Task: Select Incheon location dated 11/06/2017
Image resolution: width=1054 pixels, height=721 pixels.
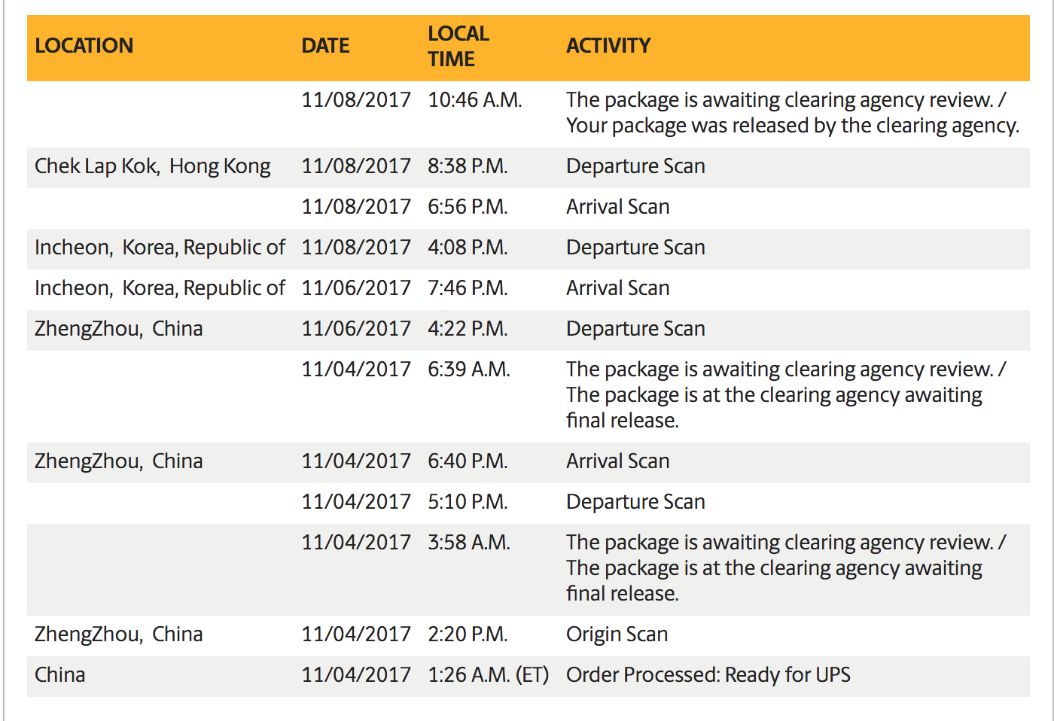Action: (x=160, y=288)
